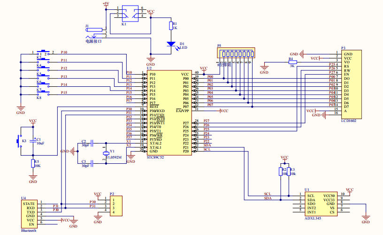The height and width of the screenshot is (235, 383).
Task: Click the "REST" pin name on U2
Action: [154, 106]
